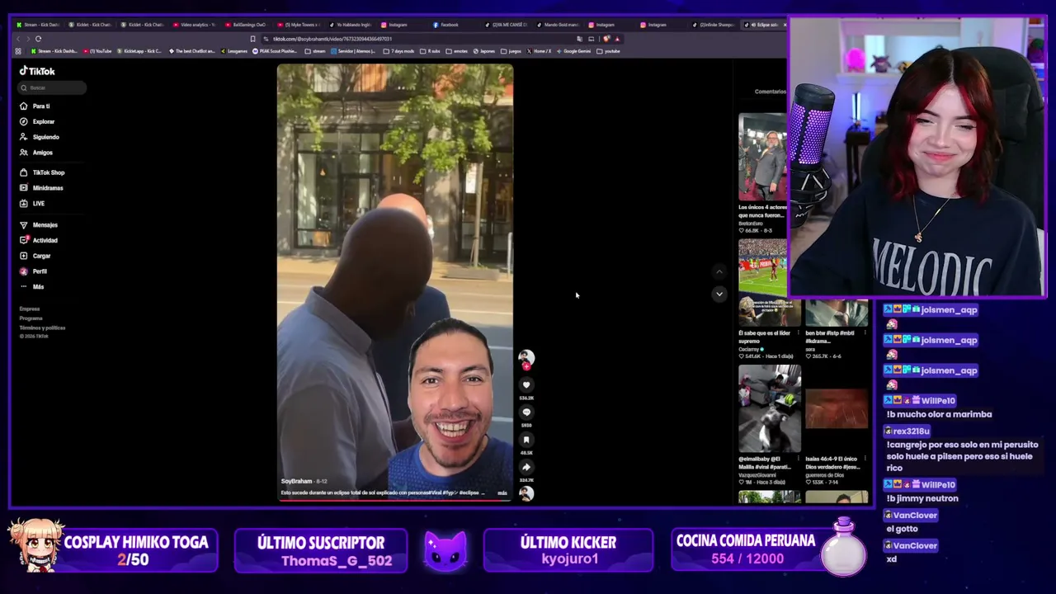Open the VazquezGiovanni channel name

tap(757, 474)
